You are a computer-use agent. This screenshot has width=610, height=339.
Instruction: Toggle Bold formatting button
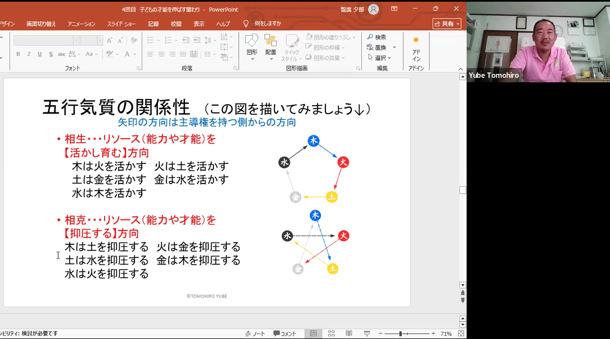pos(18,54)
